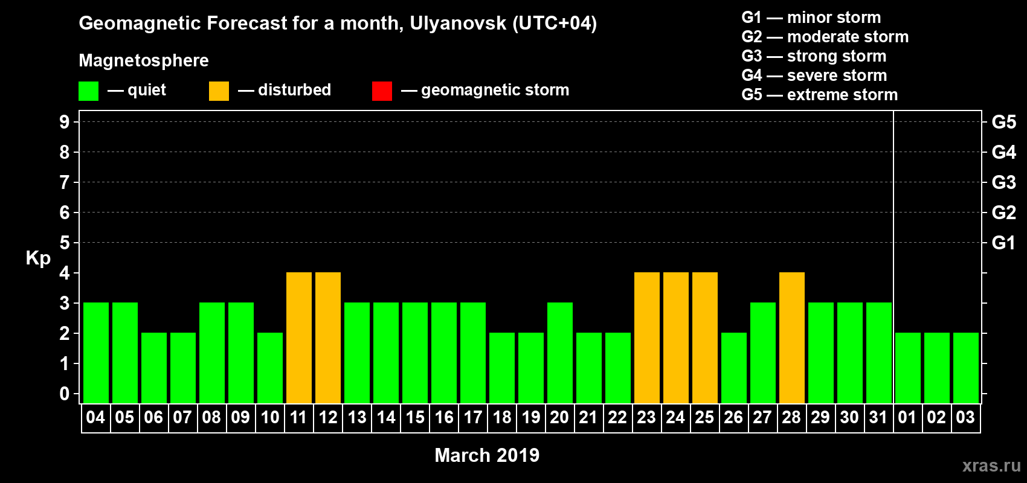Click the xras.ru watermark link
Image resolution: width=1027 pixels, height=483 pixels.
[991, 465]
